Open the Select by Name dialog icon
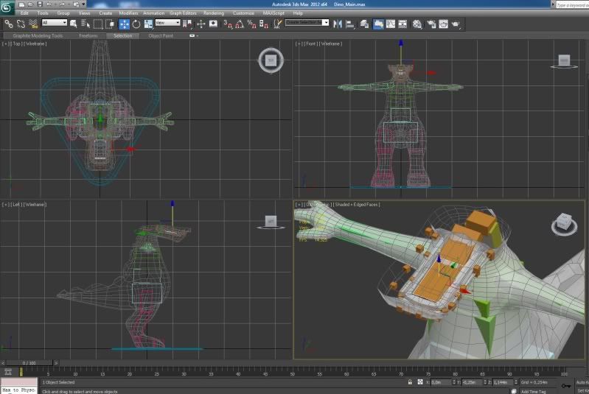589x394 pixels. point(86,24)
